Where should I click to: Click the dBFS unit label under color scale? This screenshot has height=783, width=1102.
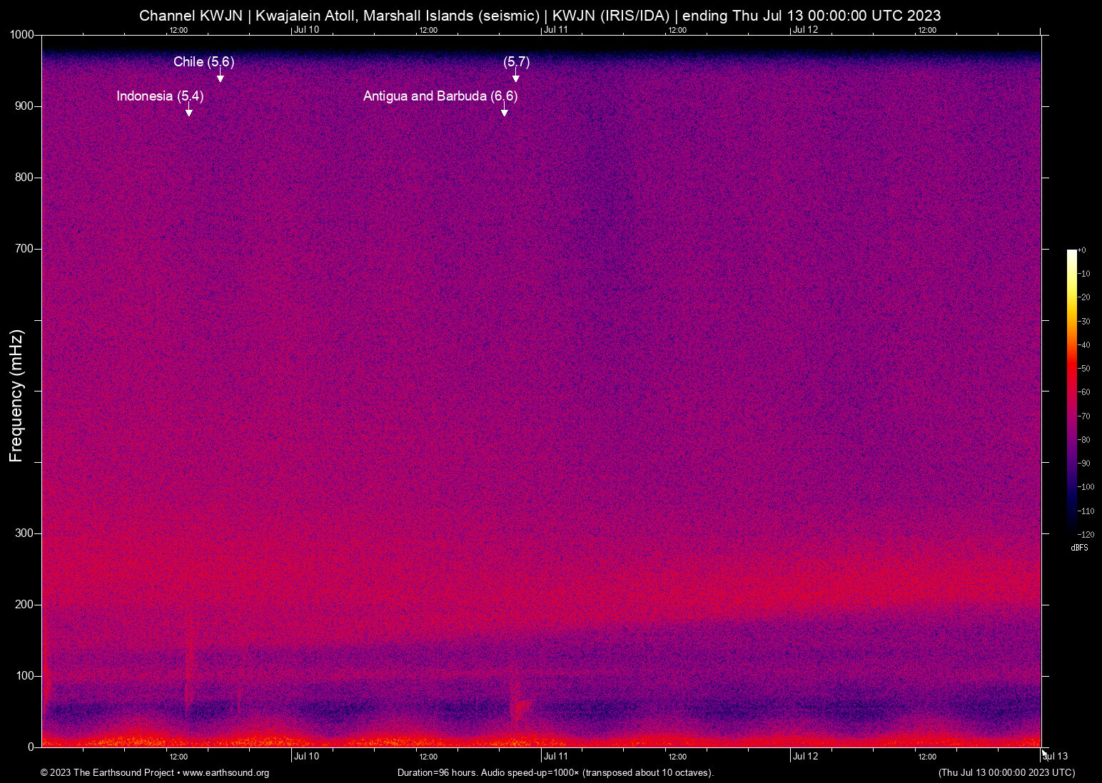click(x=1079, y=548)
